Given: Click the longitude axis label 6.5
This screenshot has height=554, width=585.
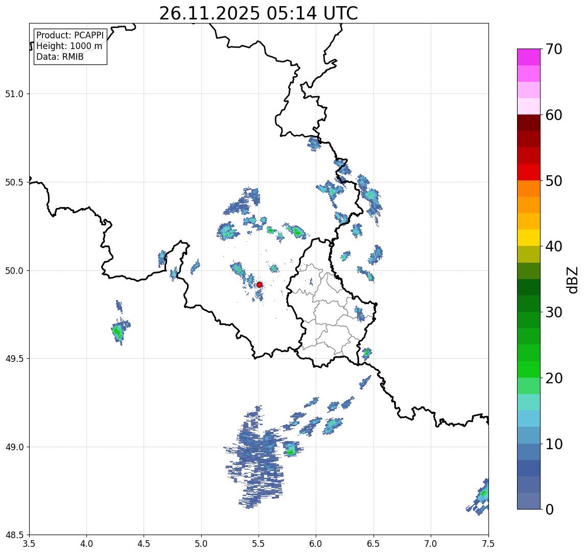Looking at the screenshot, I should click(373, 544).
